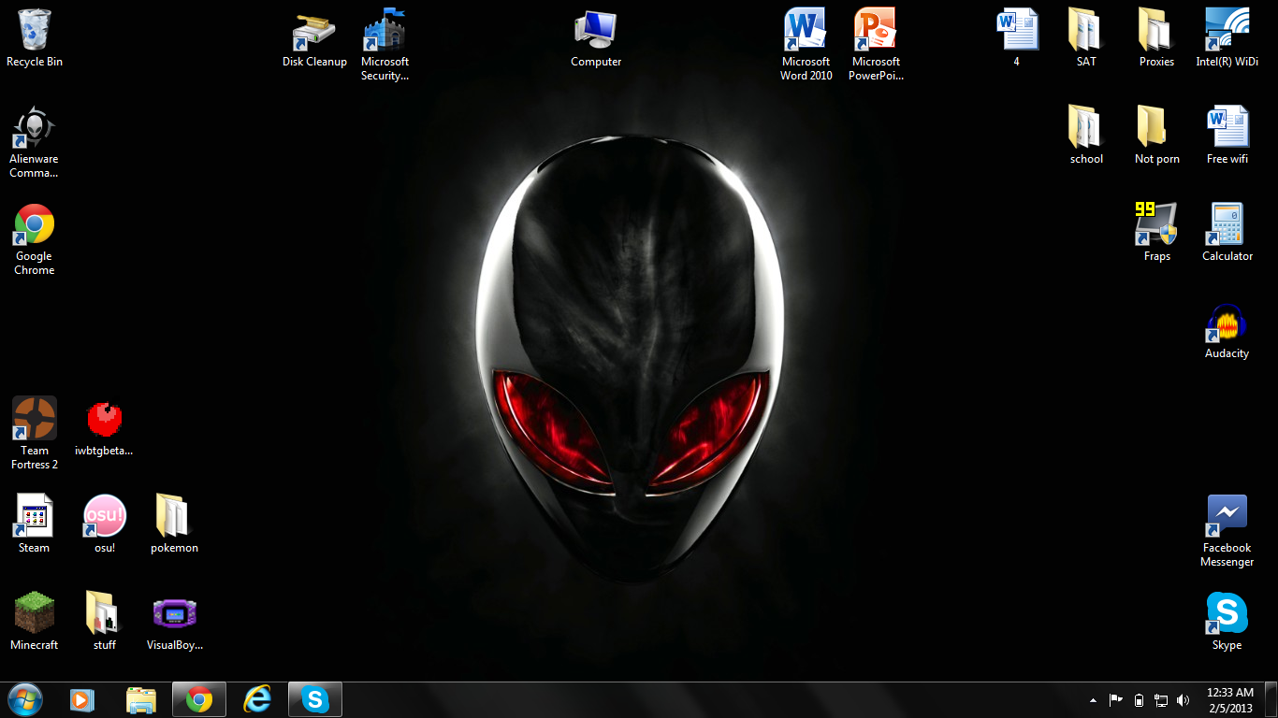Screen dimensions: 1278x718
Task: Open the Windows Start menu
Action: (x=25, y=699)
